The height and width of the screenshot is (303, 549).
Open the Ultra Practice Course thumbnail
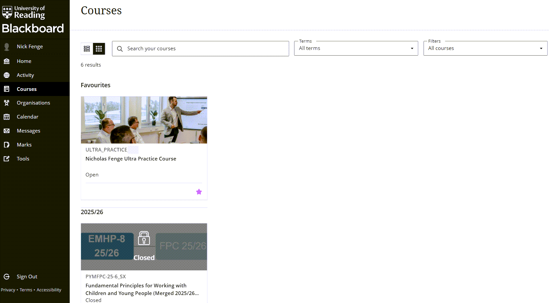pyautogui.click(x=144, y=120)
